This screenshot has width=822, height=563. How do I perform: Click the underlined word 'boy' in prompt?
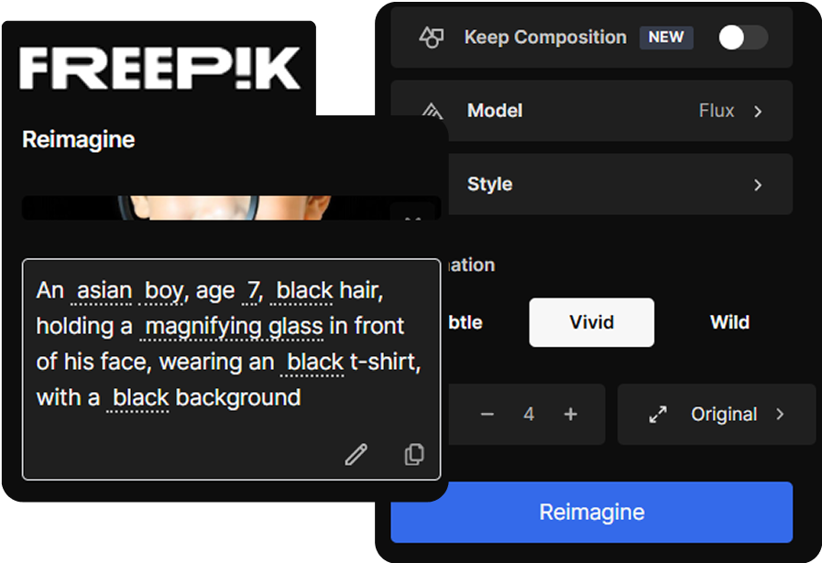(x=163, y=291)
